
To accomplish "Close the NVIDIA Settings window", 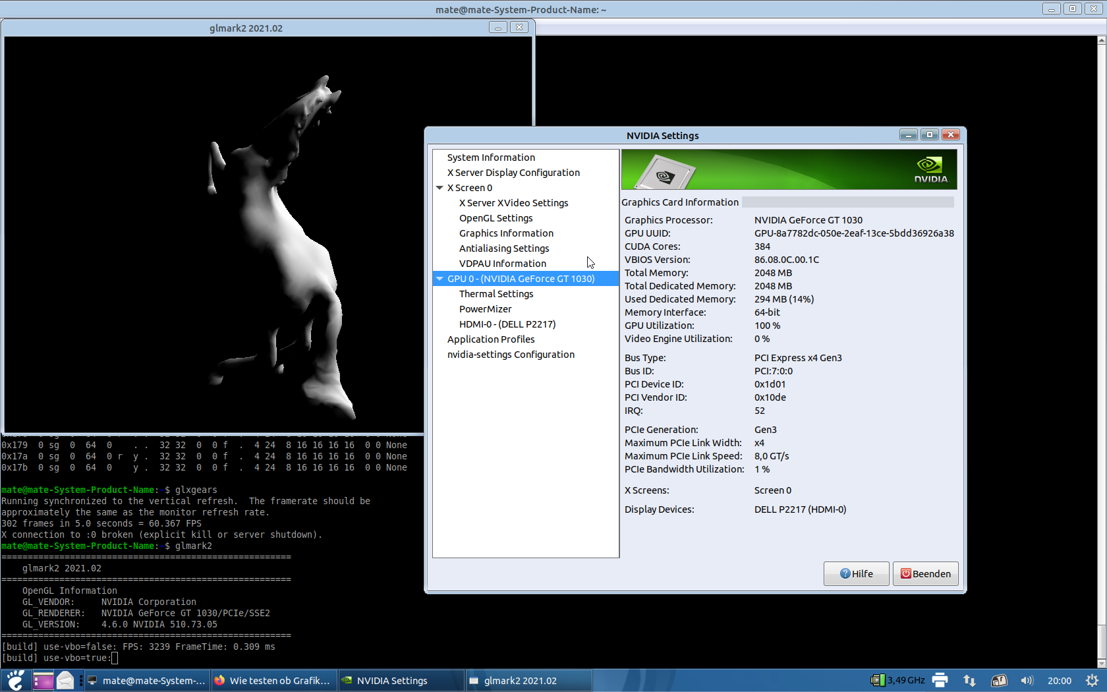I will point(951,135).
